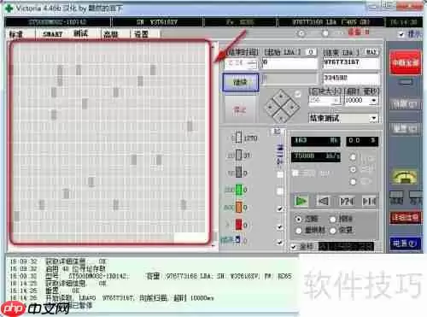427x317 pixels.
Task: Select the 恢复 restore radio option
Action: [x=333, y=231]
